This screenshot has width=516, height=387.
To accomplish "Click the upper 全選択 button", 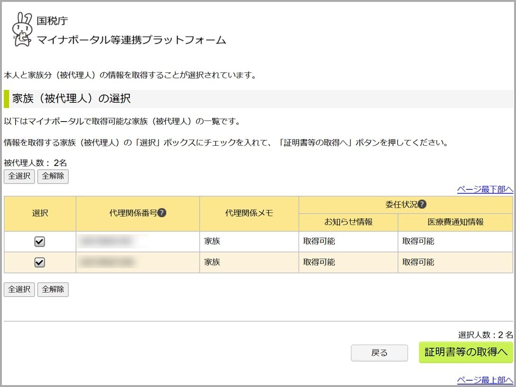I will (x=19, y=176).
